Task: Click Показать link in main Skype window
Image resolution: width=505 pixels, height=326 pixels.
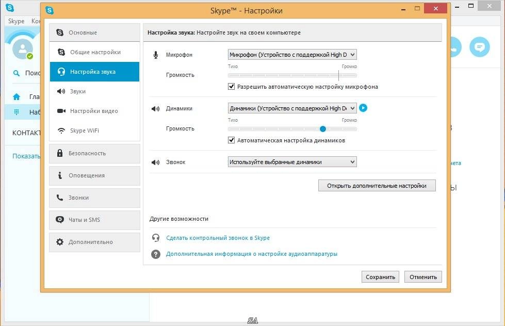Action: click(26, 156)
